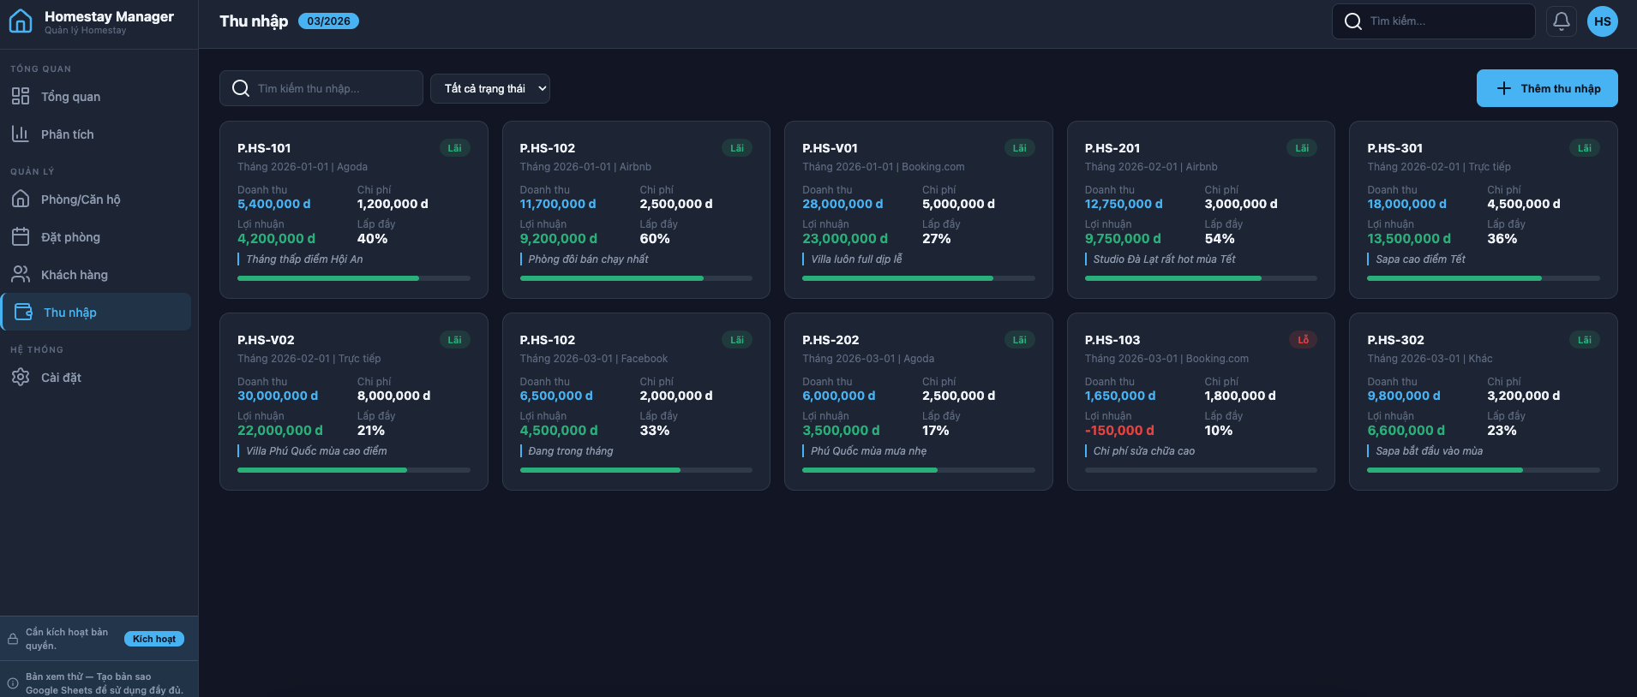1637x697 pixels.
Task: Click the Homestay Manager home logo icon
Action: (21, 21)
